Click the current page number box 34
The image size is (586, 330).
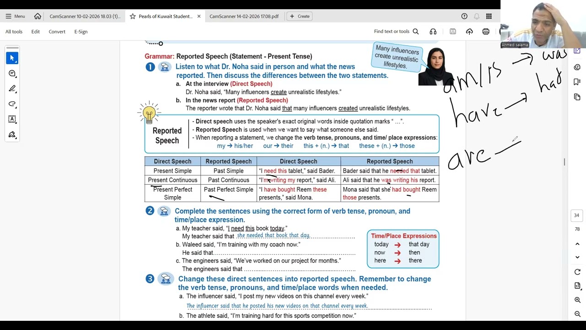tap(577, 215)
